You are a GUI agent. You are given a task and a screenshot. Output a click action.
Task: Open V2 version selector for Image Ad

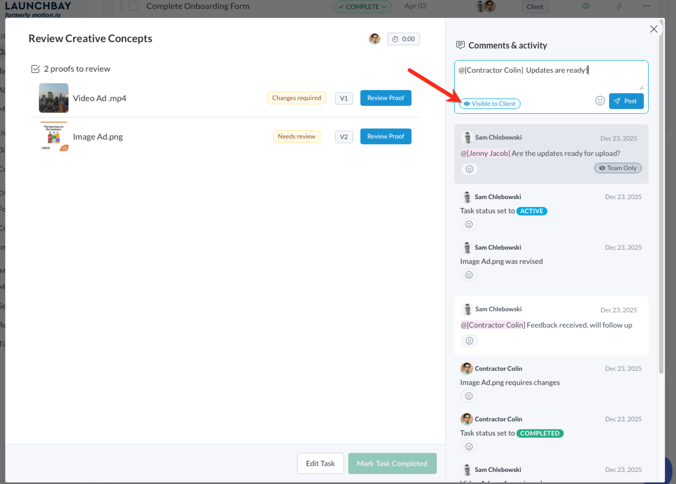click(x=344, y=137)
